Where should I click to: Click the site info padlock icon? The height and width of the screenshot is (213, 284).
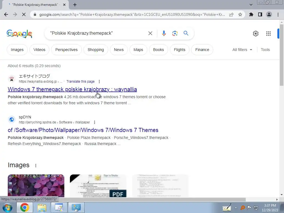pyautogui.click(x=35, y=14)
